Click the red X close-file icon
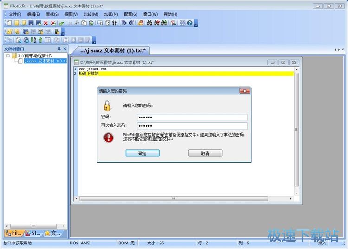The width and height of the screenshot is (348, 249). [46, 23]
